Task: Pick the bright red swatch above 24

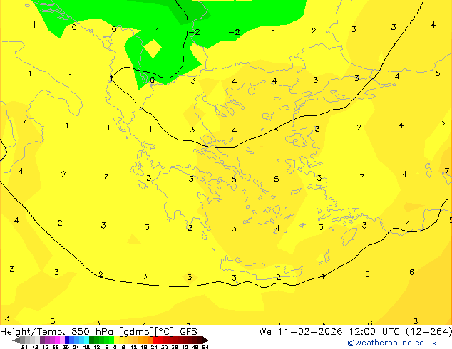Action: [x=155, y=340]
